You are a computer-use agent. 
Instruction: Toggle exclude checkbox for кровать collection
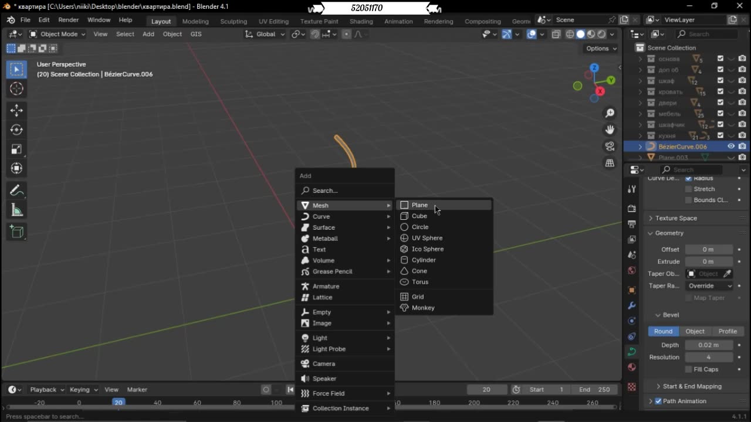click(720, 92)
